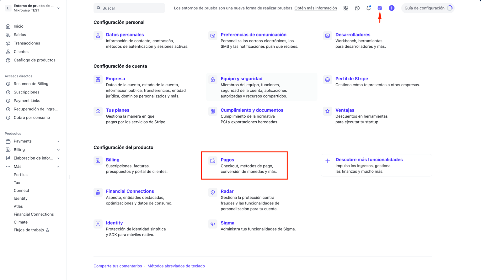481x280 pixels.
Task: Open the account switcher dropdown chevron
Action: 58,8
